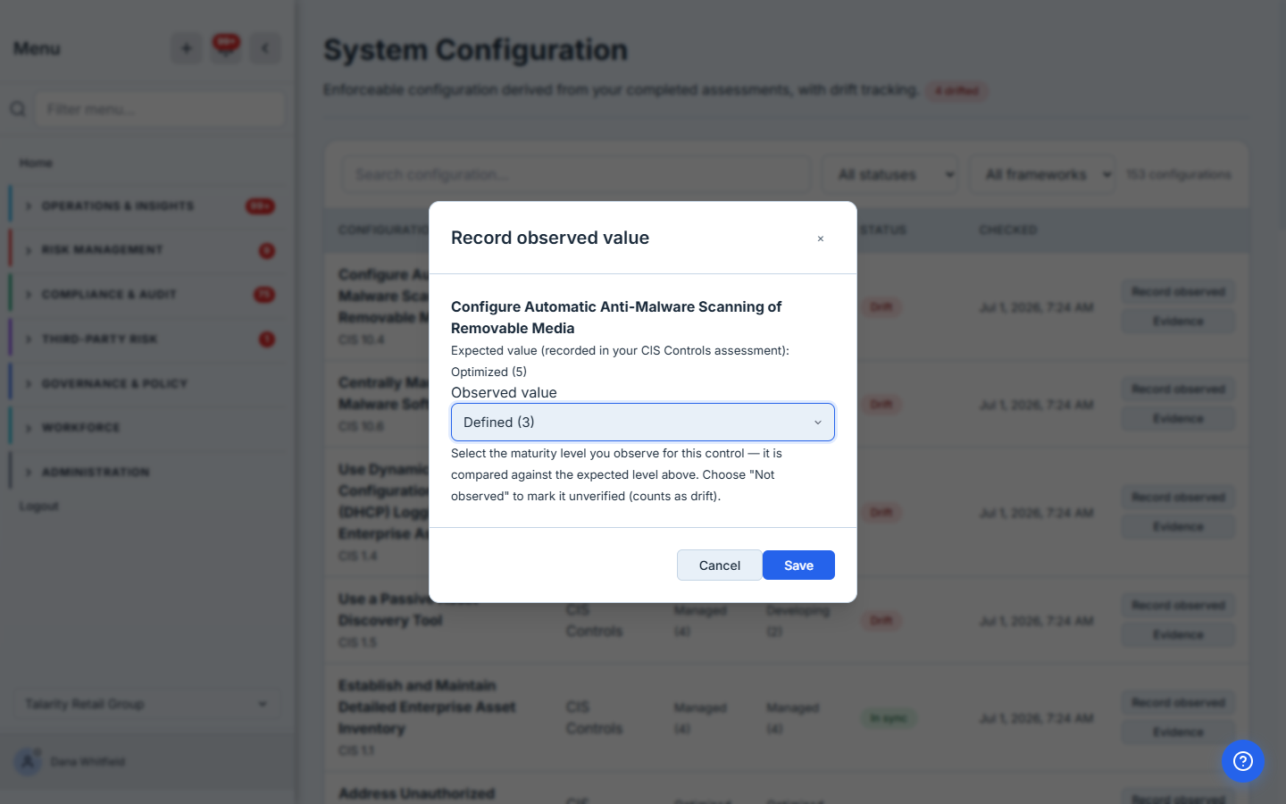Click the drifted count badge near subtitle
1286x804 pixels.
[957, 91]
